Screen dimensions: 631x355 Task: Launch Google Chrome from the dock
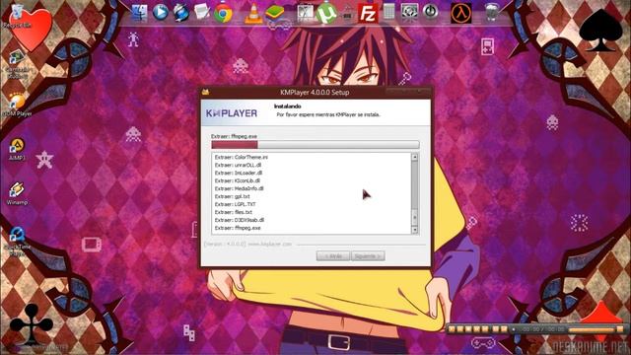coord(223,13)
